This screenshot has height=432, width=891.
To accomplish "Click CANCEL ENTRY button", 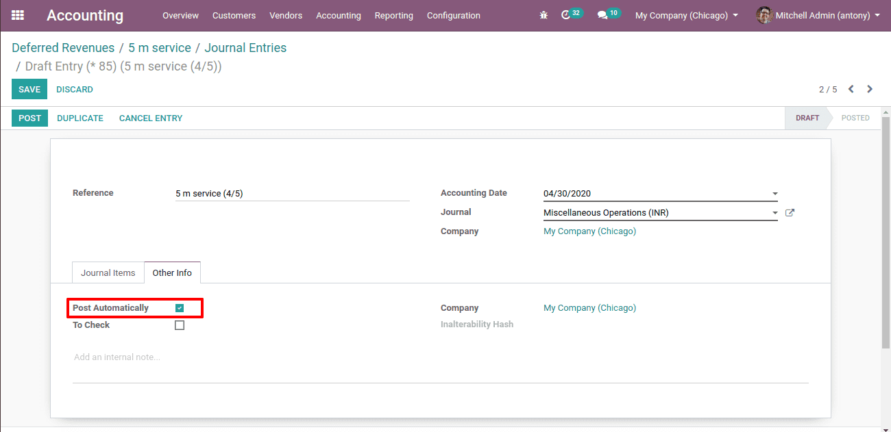I will 151,118.
